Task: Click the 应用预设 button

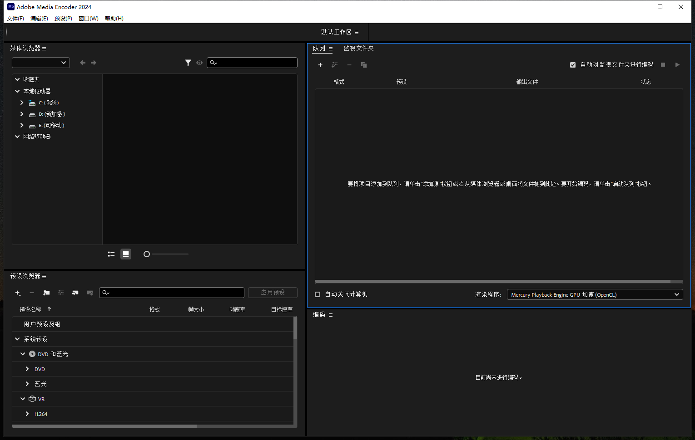Action: 273,293
